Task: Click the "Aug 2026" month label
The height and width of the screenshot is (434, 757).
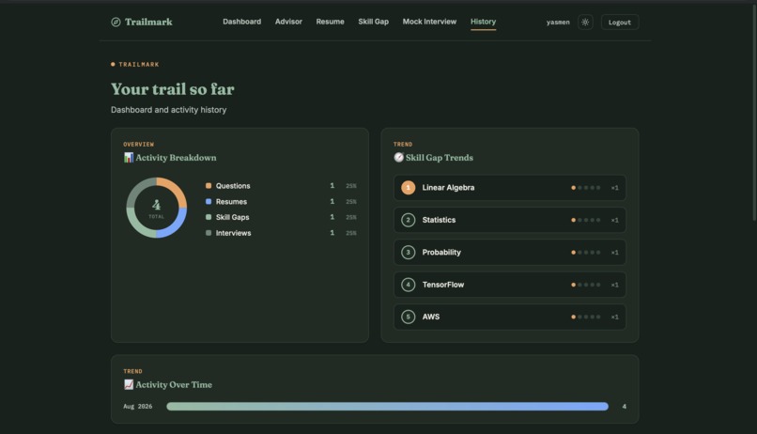Action: [137, 407]
